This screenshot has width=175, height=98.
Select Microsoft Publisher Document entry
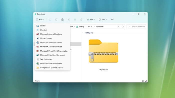pos(52,55)
